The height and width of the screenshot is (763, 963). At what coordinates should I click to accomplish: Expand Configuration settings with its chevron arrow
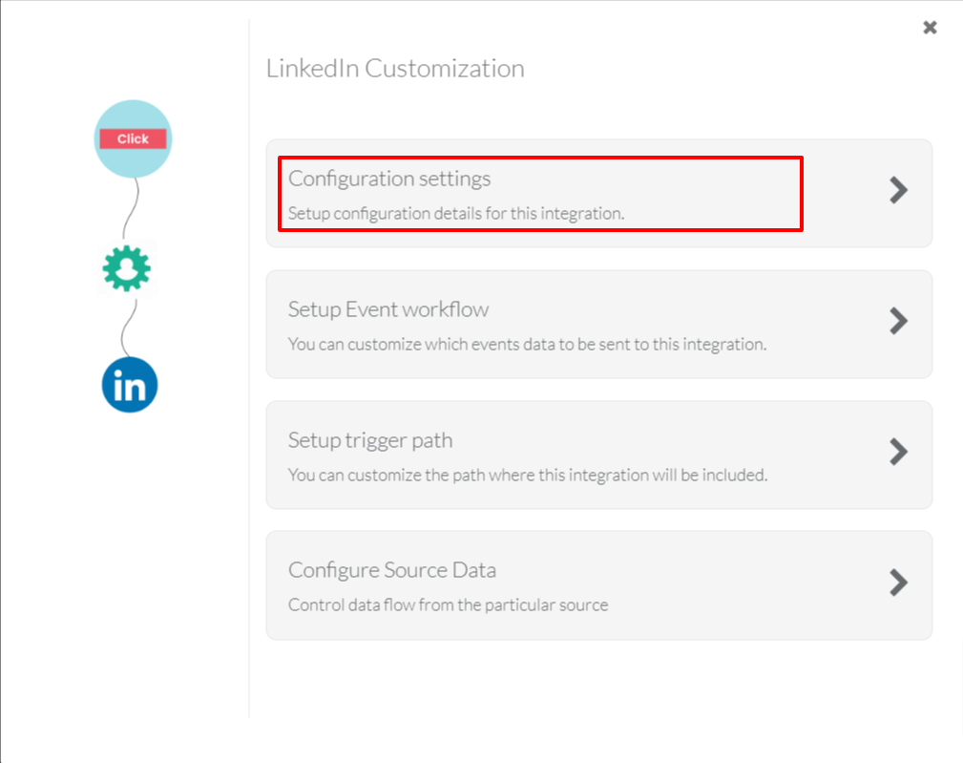(898, 190)
